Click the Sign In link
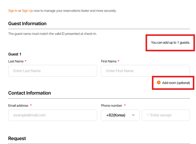This screenshot has height=144, width=196. point(13,11)
